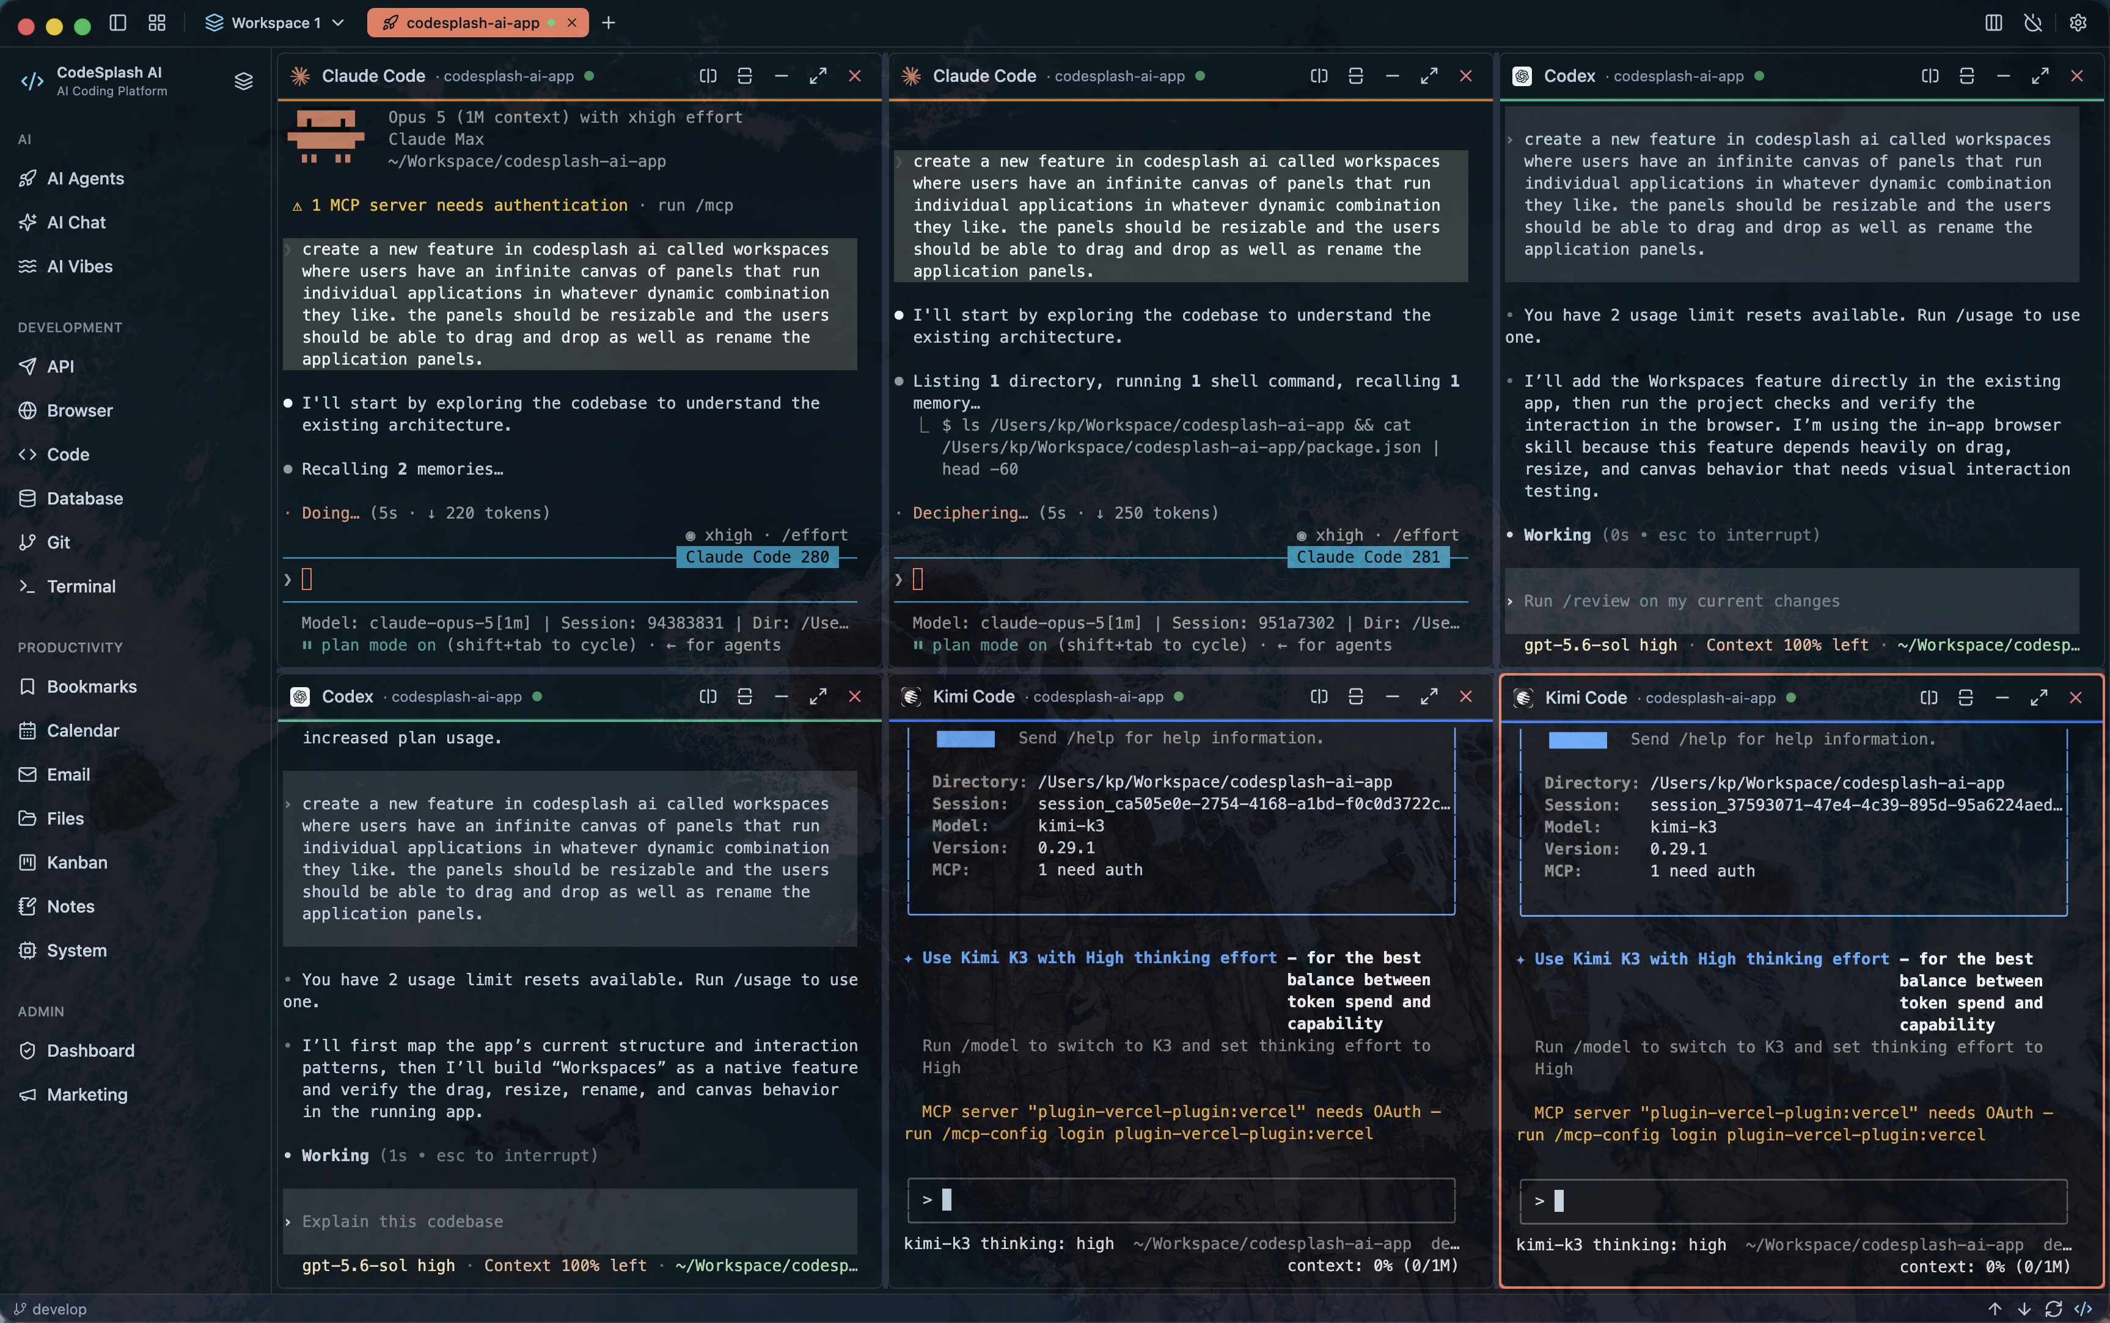Split side by side the Kimi Code panel session_37593071
The image size is (2110, 1323).
coord(1929,698)
